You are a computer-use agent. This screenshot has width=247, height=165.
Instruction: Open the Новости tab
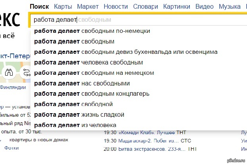pyautogui.click(x=116, y=7)
